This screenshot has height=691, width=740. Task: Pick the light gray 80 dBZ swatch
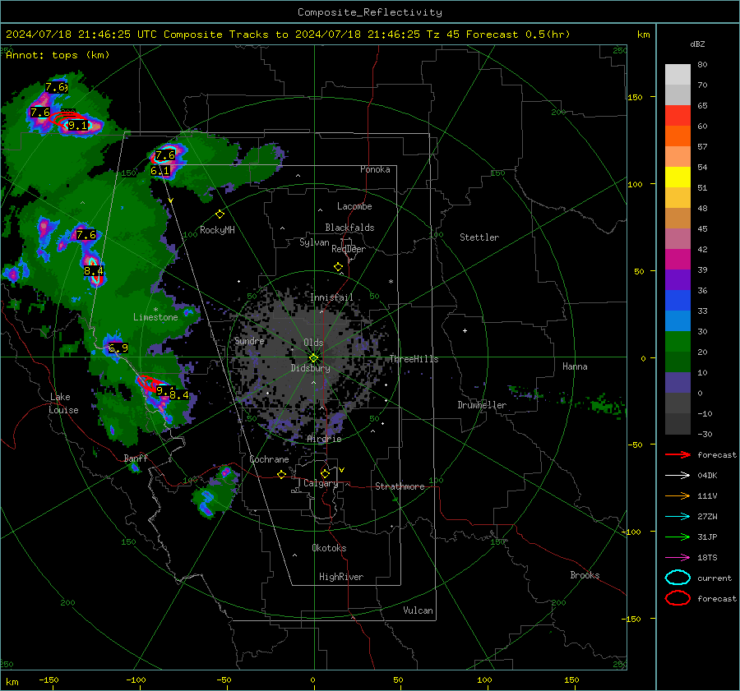[678, 75]
